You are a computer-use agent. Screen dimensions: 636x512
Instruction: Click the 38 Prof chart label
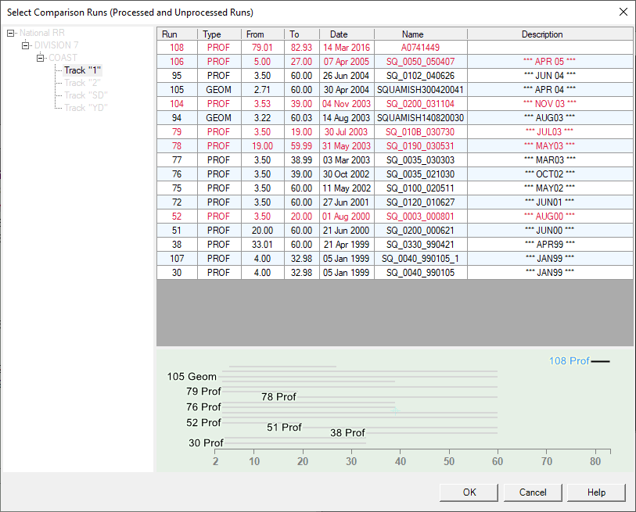click(347, 433)
